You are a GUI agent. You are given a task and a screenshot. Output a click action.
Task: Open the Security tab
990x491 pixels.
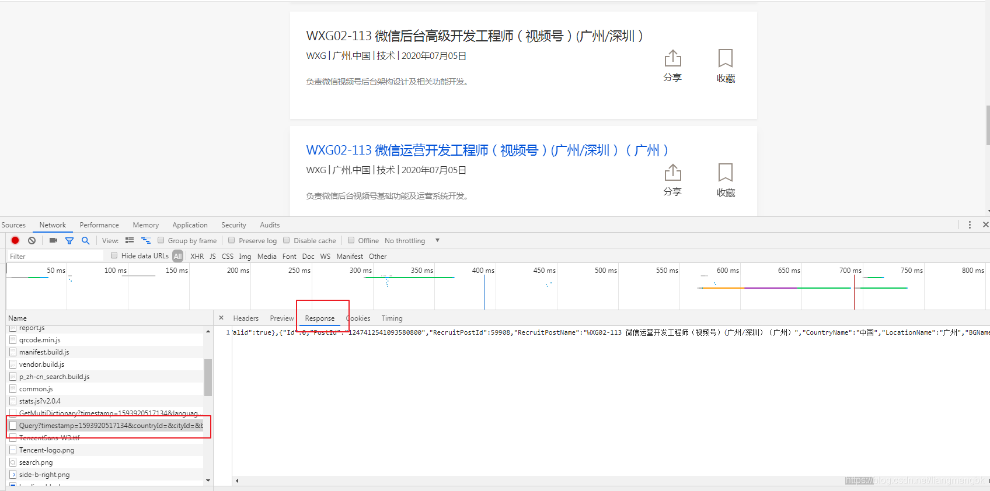point(233,225)
